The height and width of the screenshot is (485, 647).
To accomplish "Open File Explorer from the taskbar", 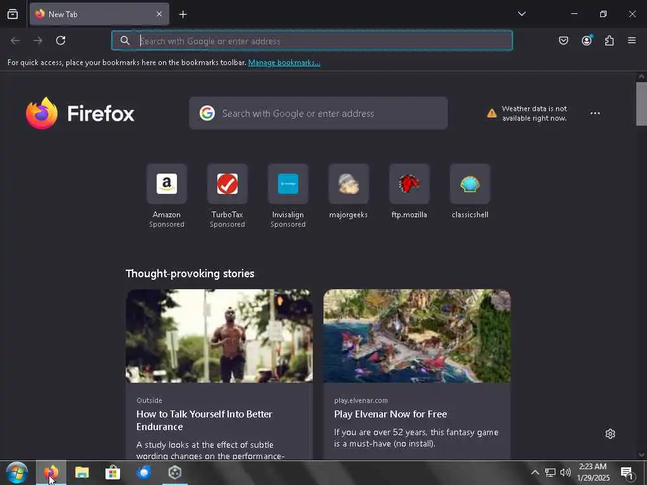I will click(x=82, y=472).
